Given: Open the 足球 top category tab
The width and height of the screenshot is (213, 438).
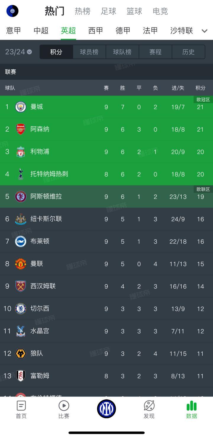Looking at the screenshot, I should pyautogui.click(x=109, y=11).
